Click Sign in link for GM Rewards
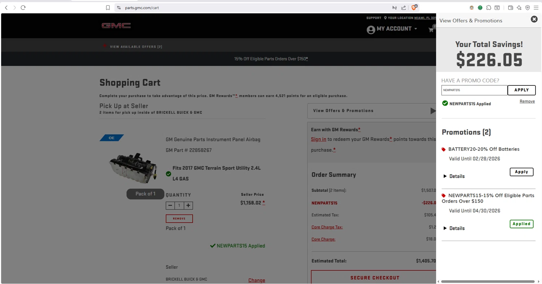Image resolution: width=542 pixels, height=284 pixels. click(x=318, y=139)
